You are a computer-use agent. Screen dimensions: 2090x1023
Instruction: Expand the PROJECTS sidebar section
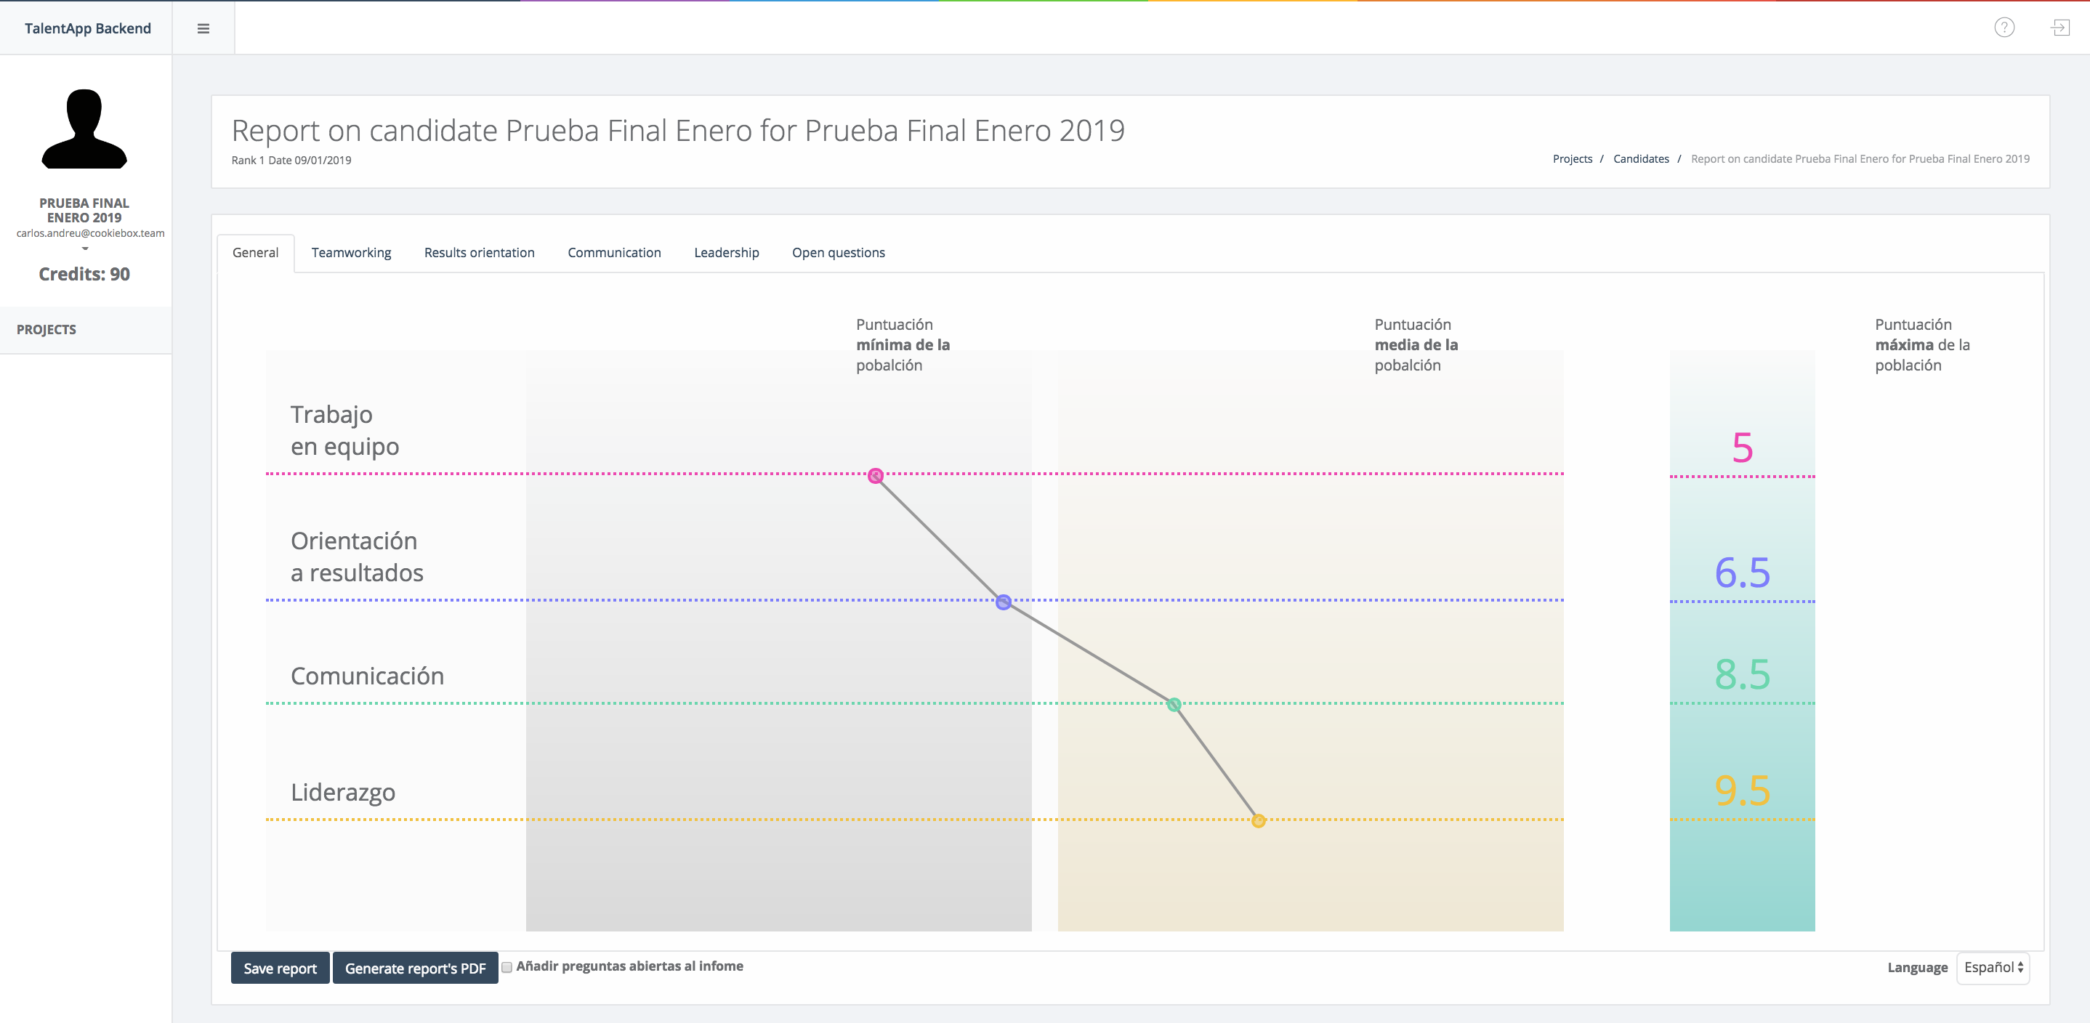[x=47, y=329]
